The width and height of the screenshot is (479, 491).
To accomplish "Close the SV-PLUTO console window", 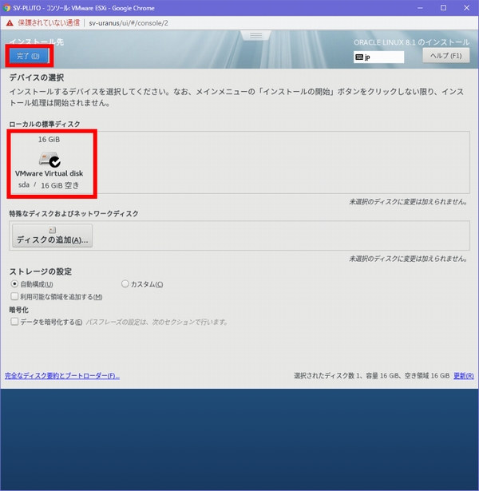I will (x=466, y=8).
